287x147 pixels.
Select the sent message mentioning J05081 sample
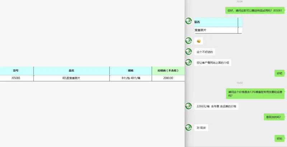[x=255, y=10]
